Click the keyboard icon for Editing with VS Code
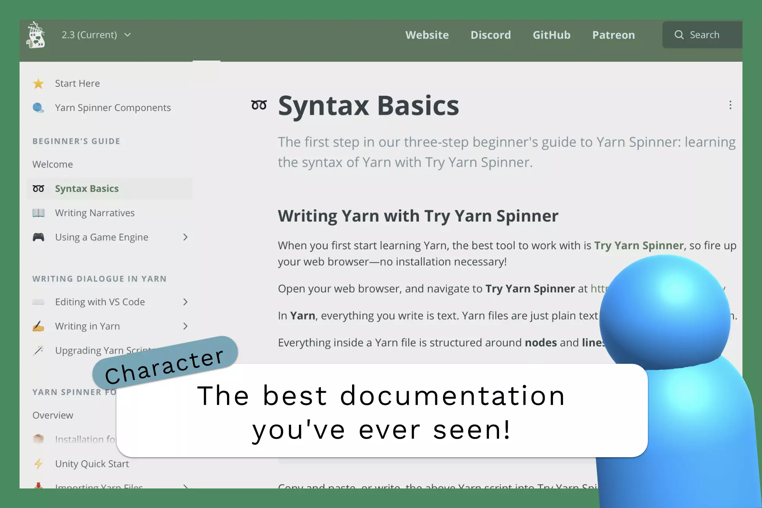The width and height of the screenshot is (762, 508). coord(38,302)
